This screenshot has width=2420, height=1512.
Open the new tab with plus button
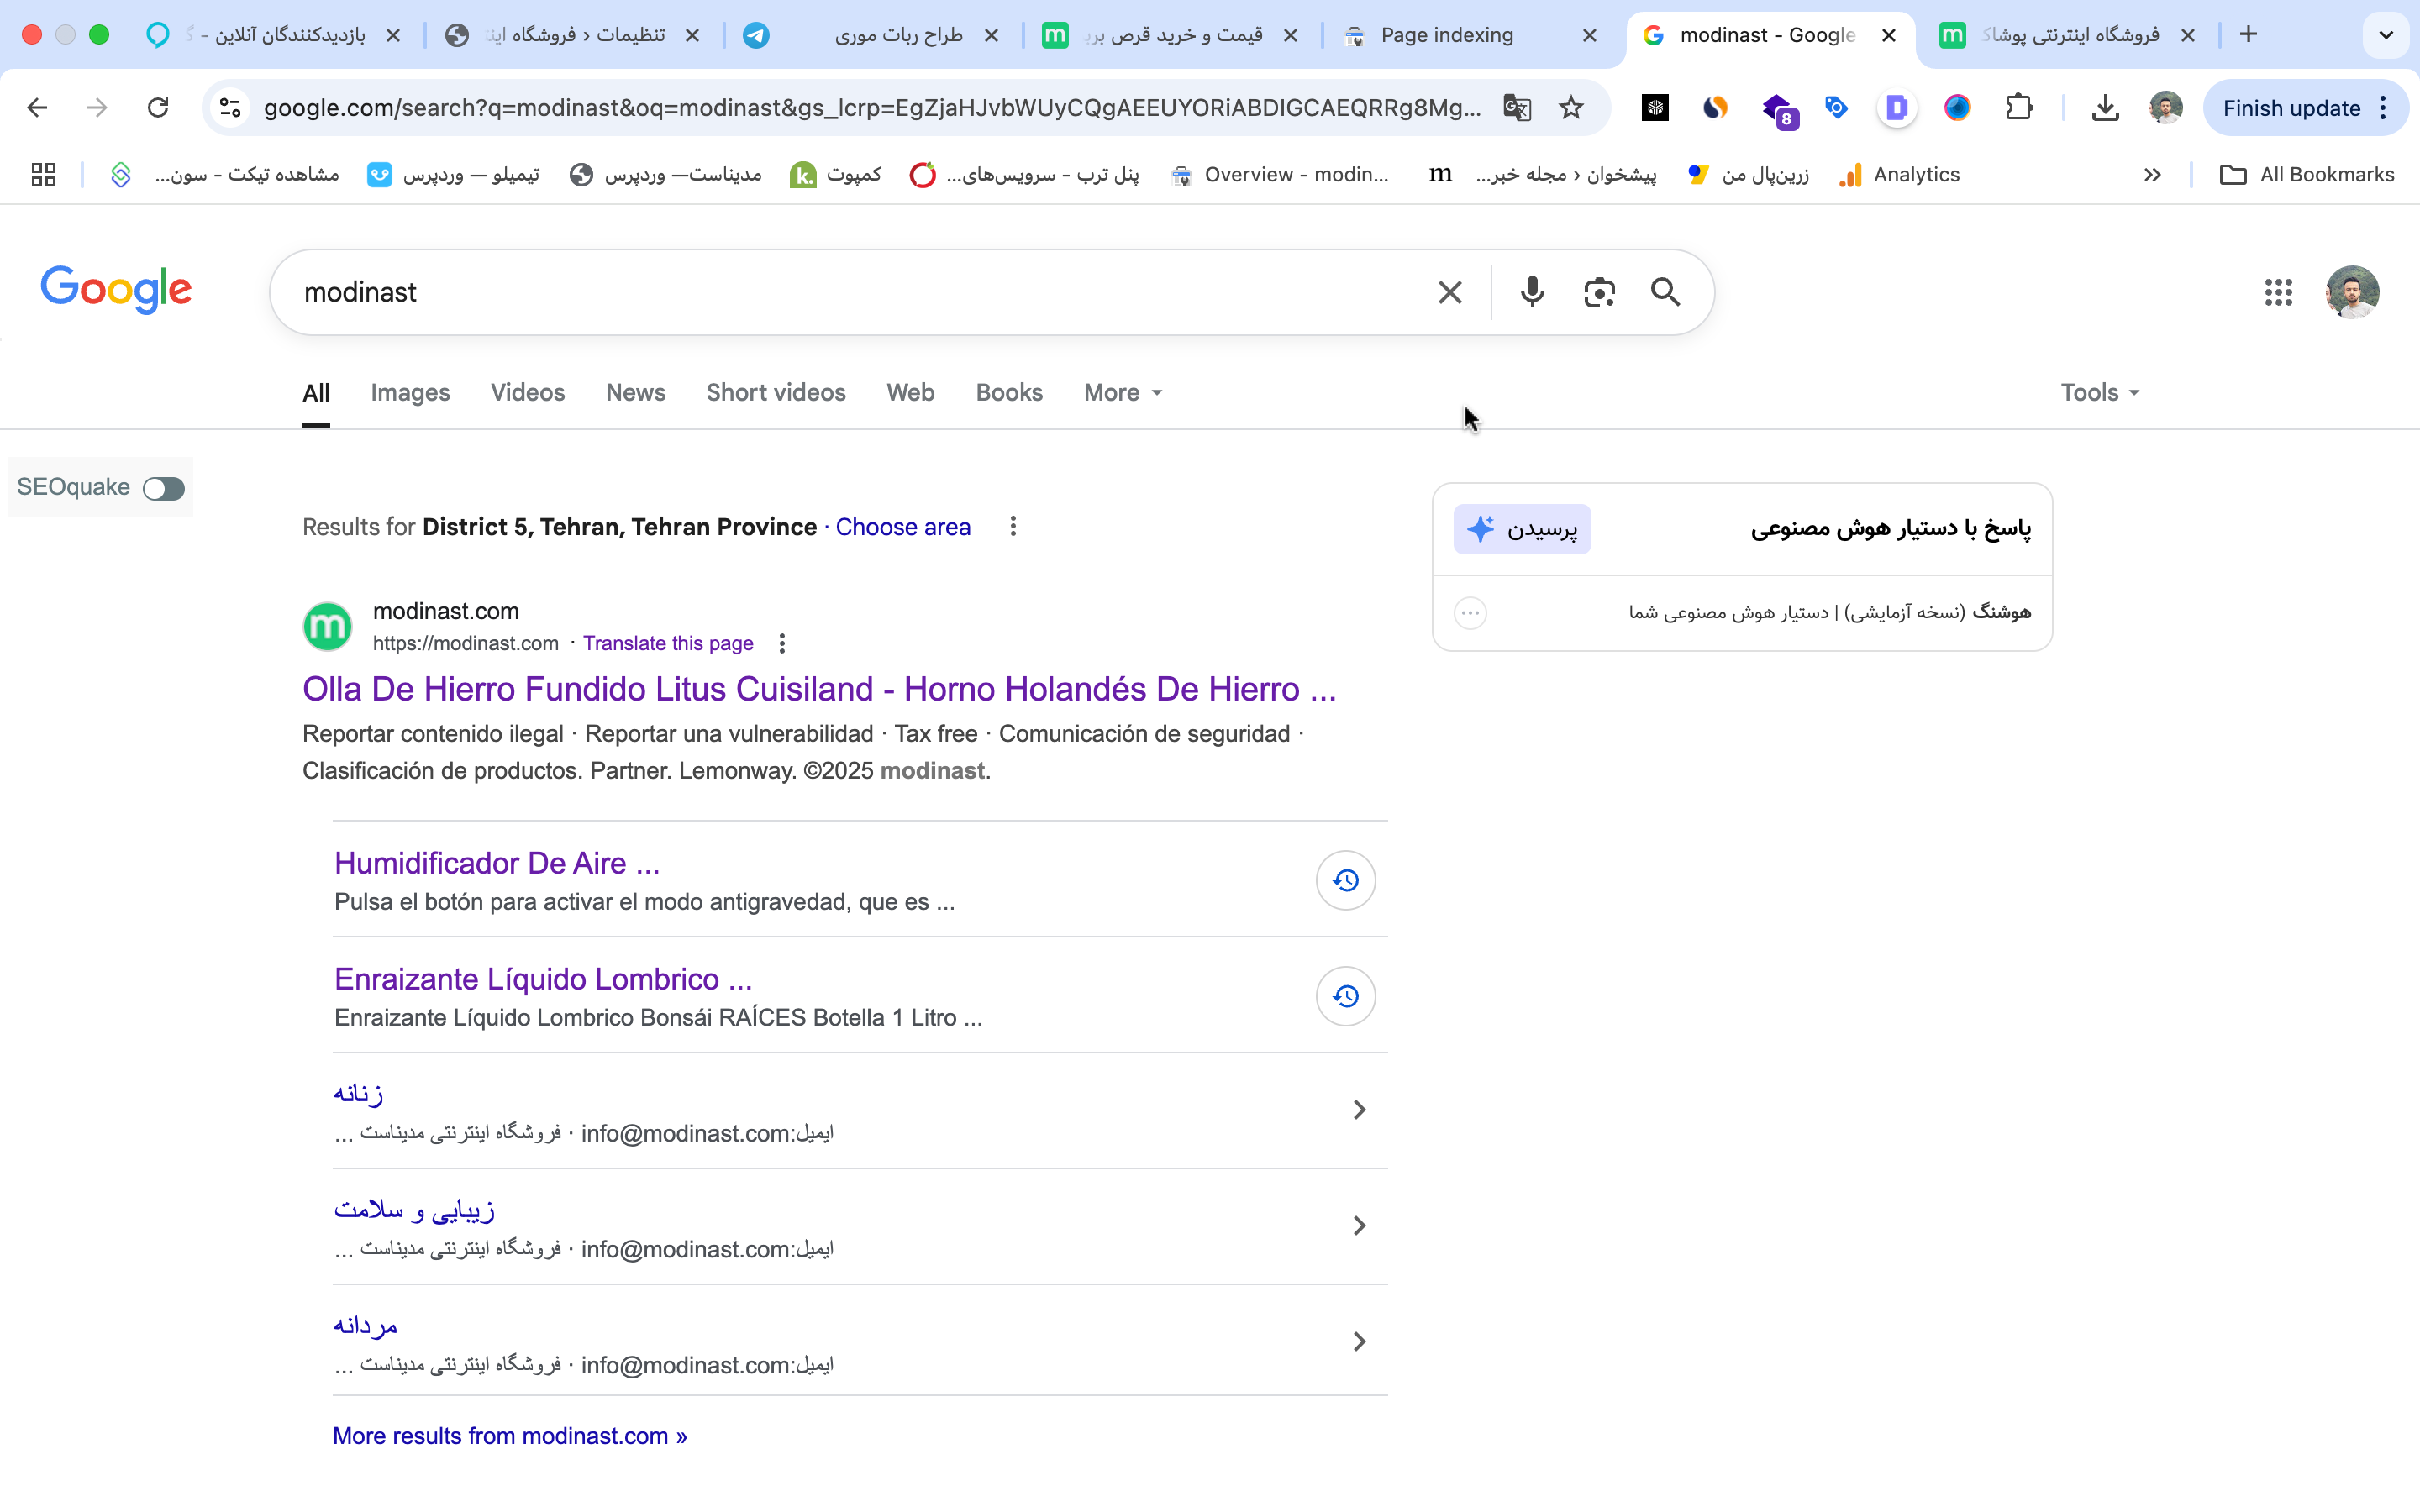(2248, 35)
